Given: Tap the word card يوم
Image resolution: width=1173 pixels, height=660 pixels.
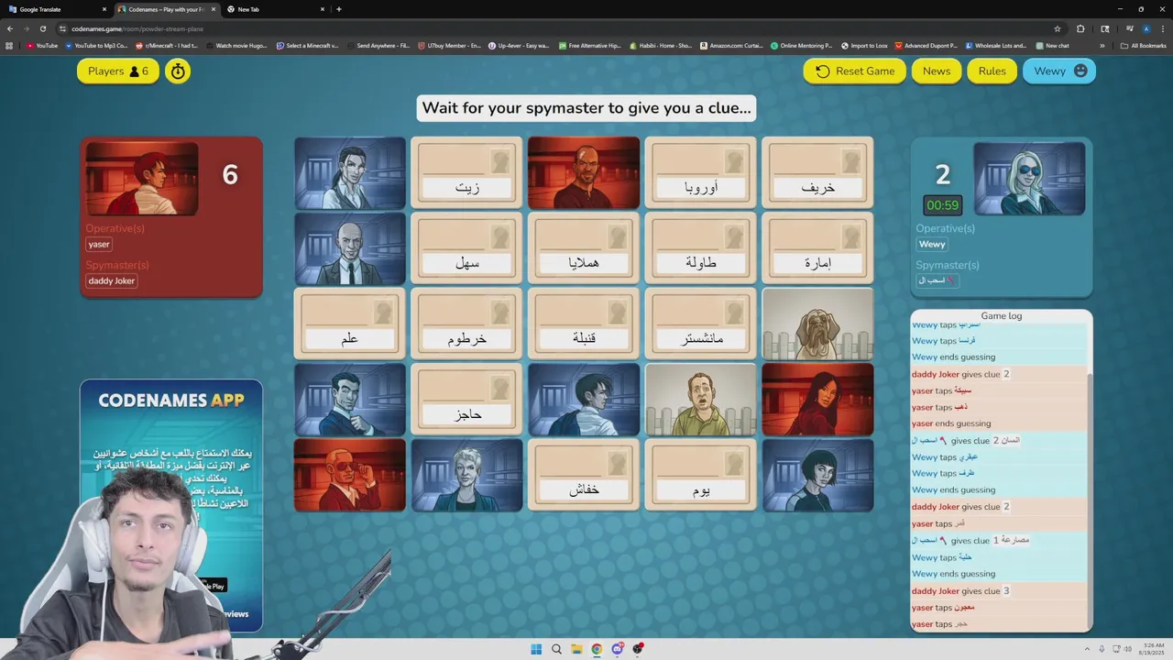Looking at the screenshot, I should click(x=701, y=475).
